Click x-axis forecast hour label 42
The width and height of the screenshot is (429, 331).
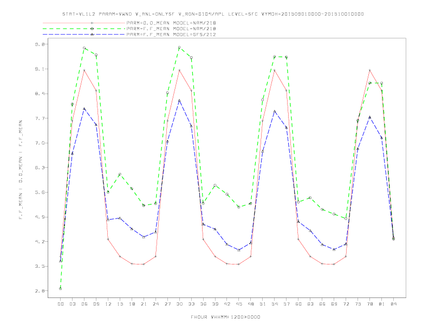[x=227, y=304]
